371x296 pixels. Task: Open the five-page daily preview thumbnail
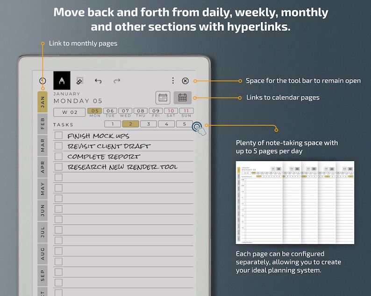point(295,202)
